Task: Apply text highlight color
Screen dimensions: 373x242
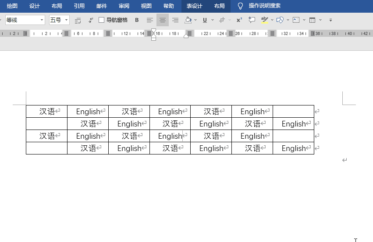Action: point(265,20)
